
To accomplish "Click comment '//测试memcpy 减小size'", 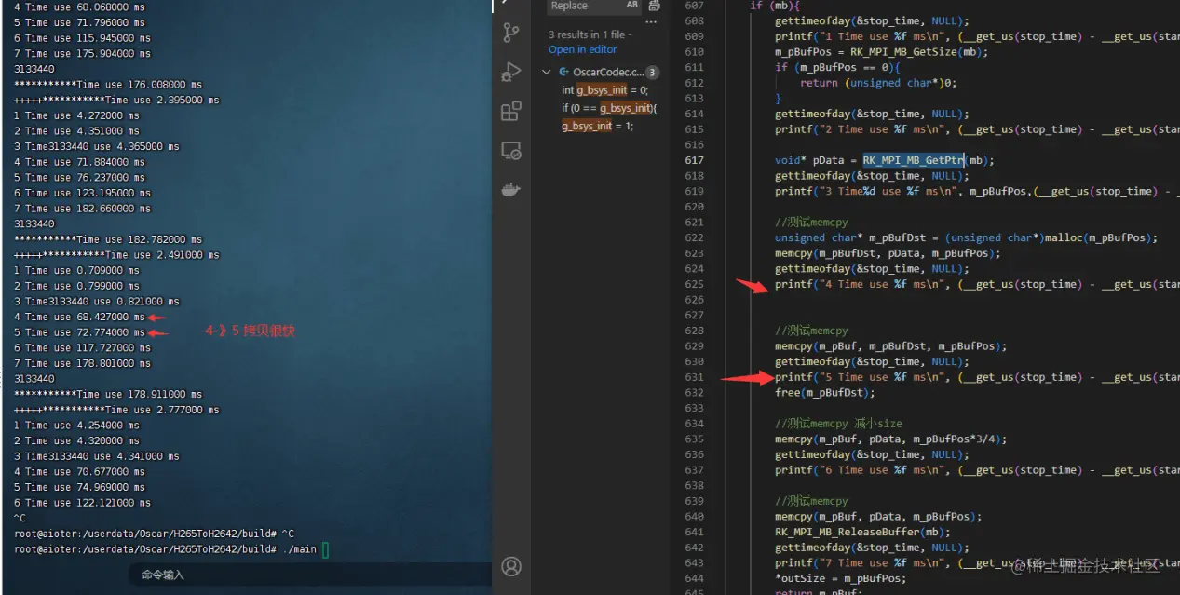I will pyautogui.click(x=838, y=424).
